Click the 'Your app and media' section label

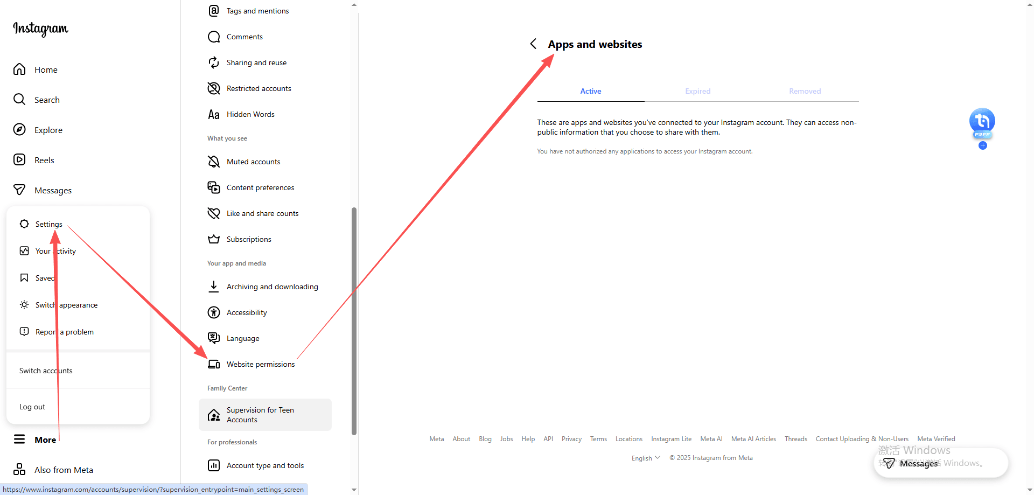point(236,263)
